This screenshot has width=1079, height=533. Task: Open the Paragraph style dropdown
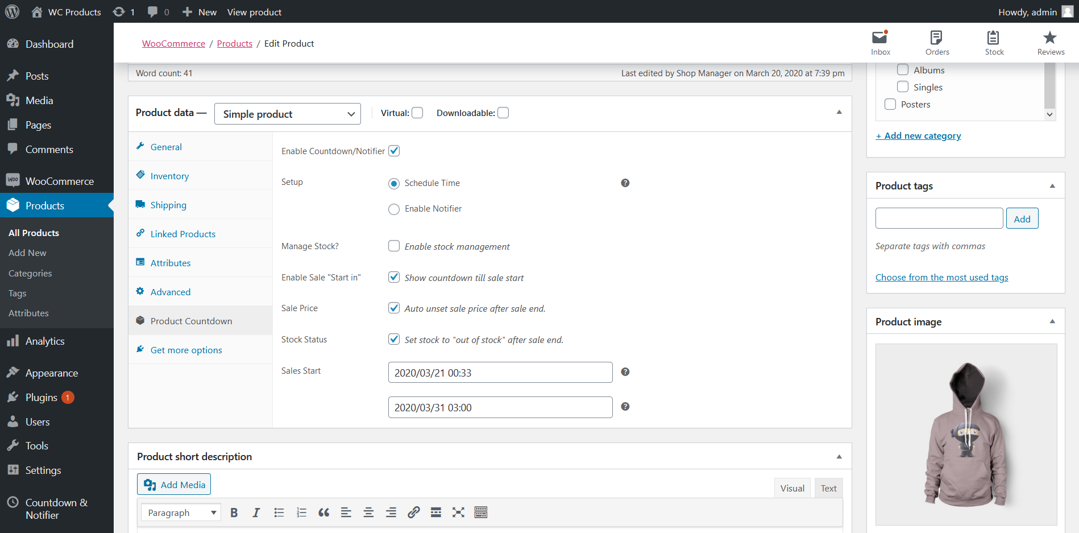(180, 512)
